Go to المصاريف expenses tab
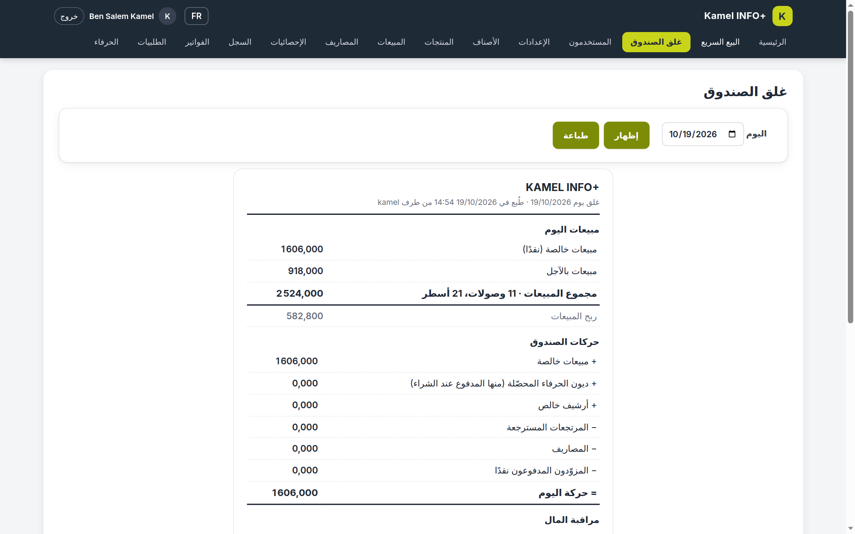The width and height of the screenshot is (855, 534). 342,42
